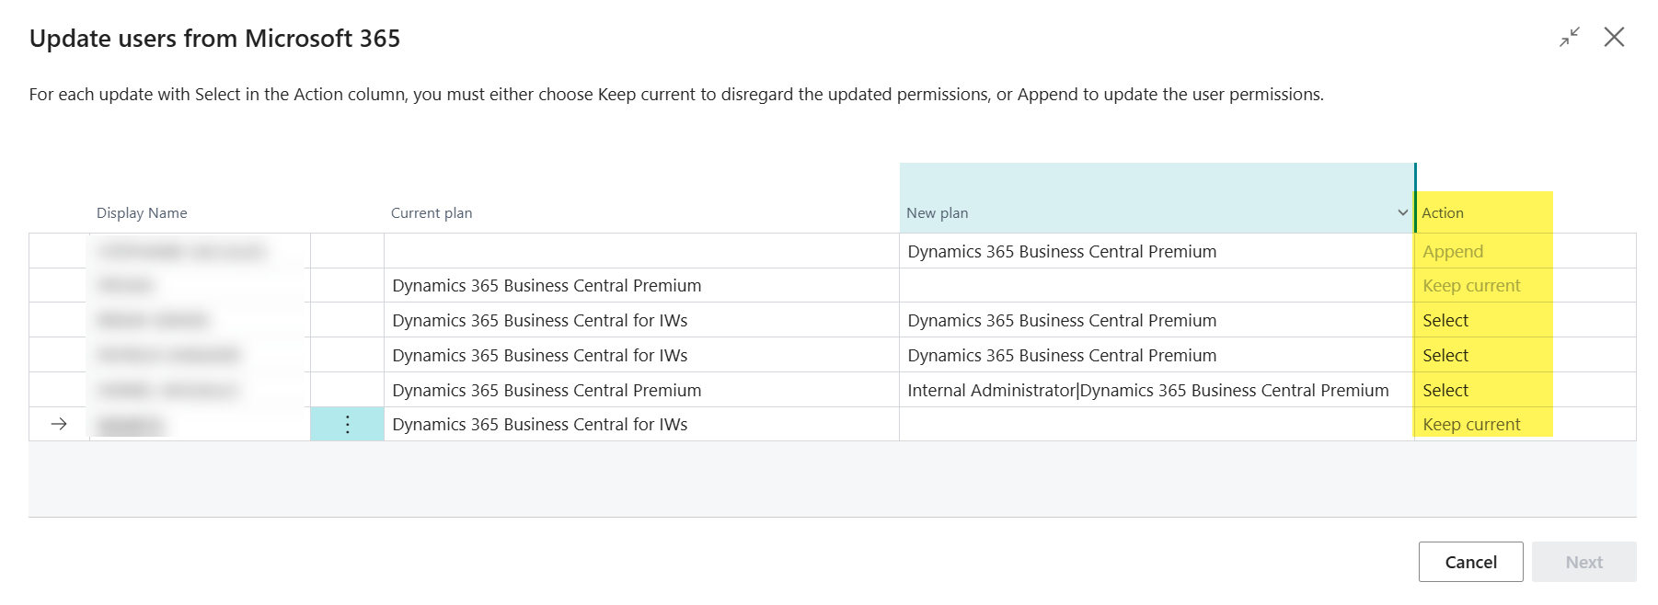Click the row selector arrow icon
This screenshot has width=1658, height=605.
(59, 425)
